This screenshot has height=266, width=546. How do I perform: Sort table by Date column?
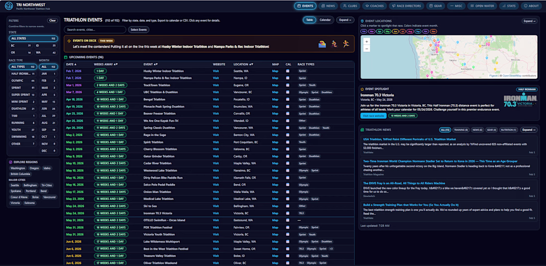click(71, 65)
